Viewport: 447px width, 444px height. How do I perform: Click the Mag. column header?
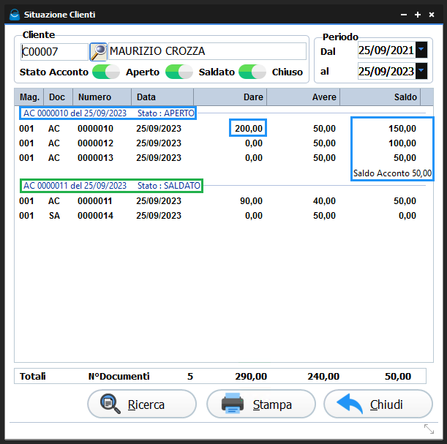point(29,97)
